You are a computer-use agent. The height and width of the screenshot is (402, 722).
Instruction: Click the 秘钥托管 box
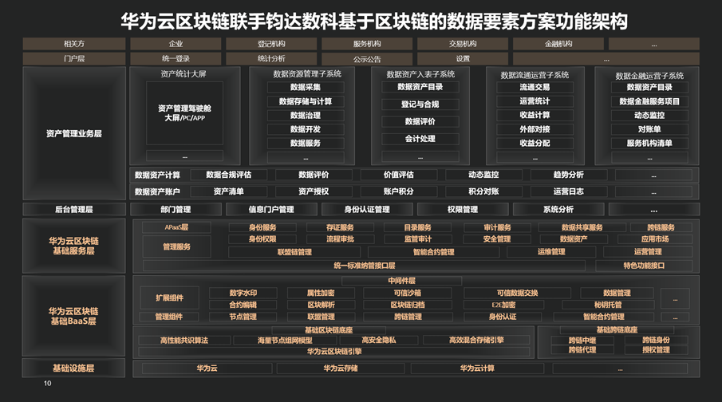pyautogui.click(x=608, y=305)
